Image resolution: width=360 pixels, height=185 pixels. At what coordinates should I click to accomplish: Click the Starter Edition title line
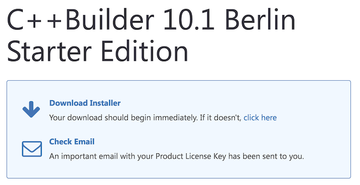tap(98, 50)
